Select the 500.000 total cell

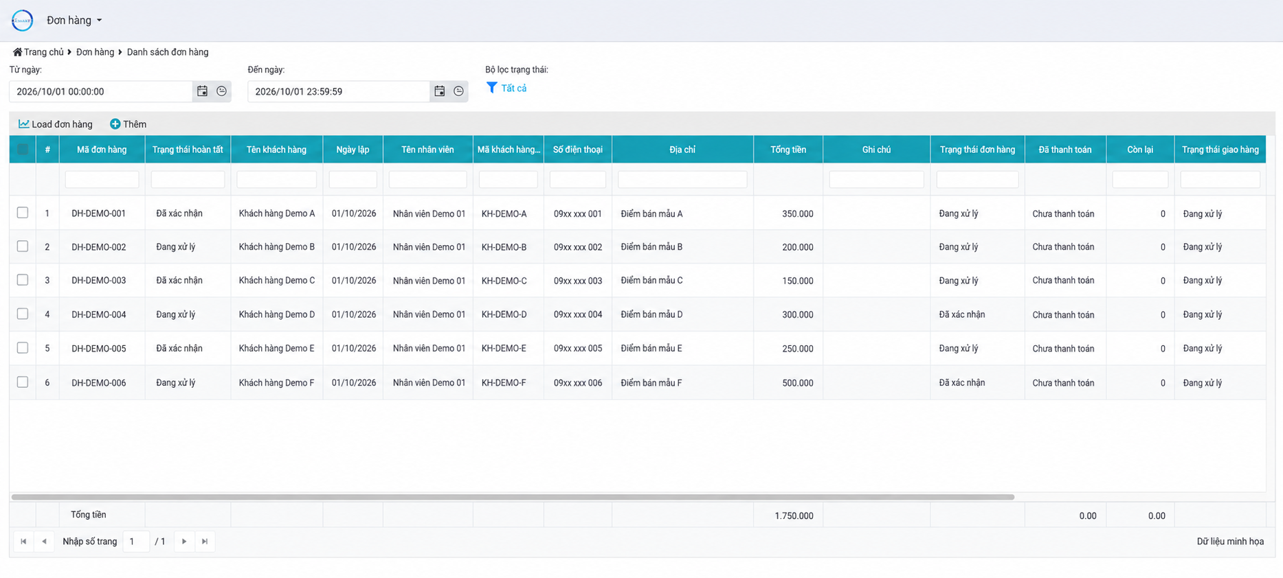[x=788, y=383]
